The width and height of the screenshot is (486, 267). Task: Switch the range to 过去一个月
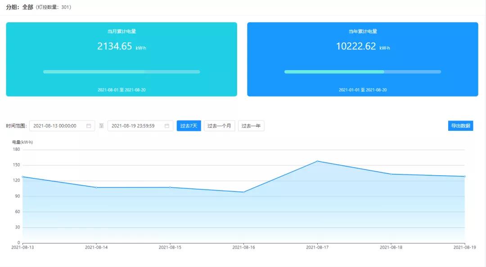[x=219, y=126]
